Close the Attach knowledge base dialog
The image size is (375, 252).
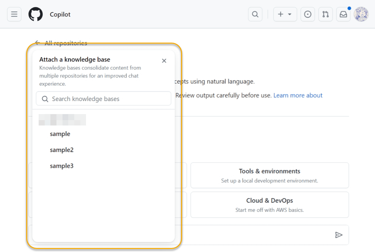[x=164, y=61]
